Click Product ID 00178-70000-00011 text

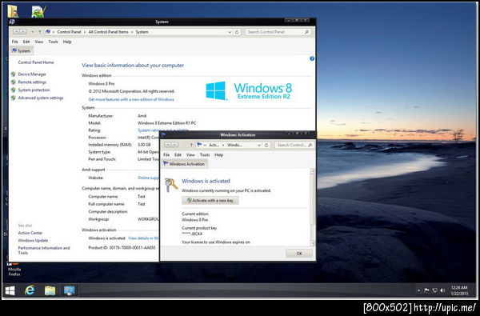click(122, 248)
